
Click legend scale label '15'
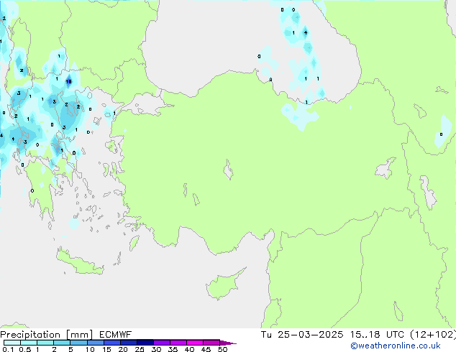pos(106,349)
